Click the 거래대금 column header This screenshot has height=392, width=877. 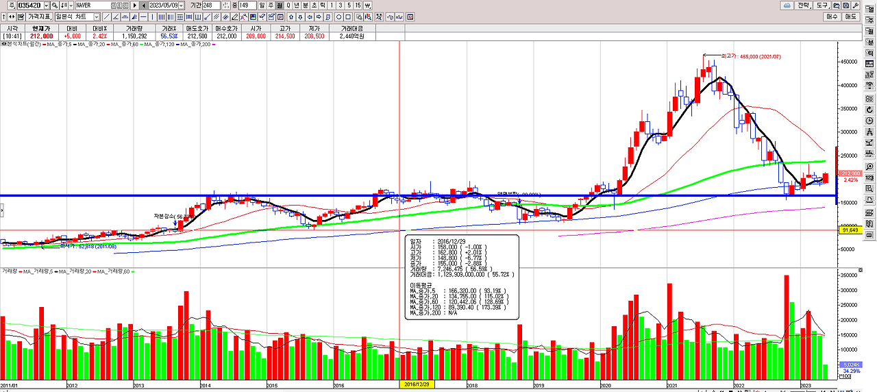(351, 28)
